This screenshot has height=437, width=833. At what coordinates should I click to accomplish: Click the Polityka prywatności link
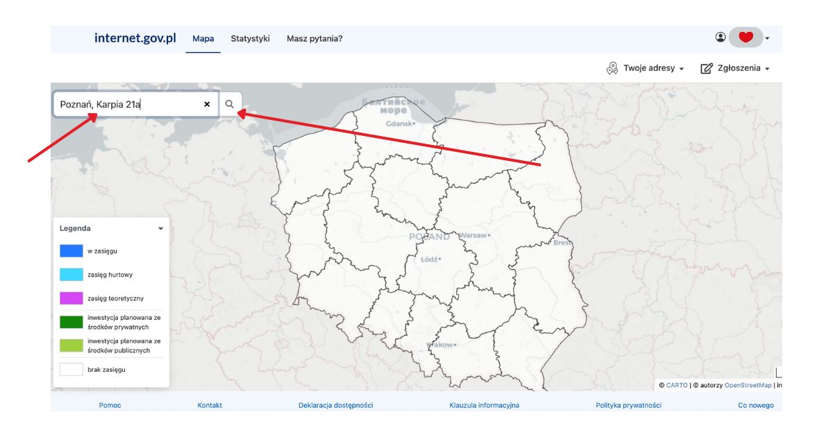[628, 405]
